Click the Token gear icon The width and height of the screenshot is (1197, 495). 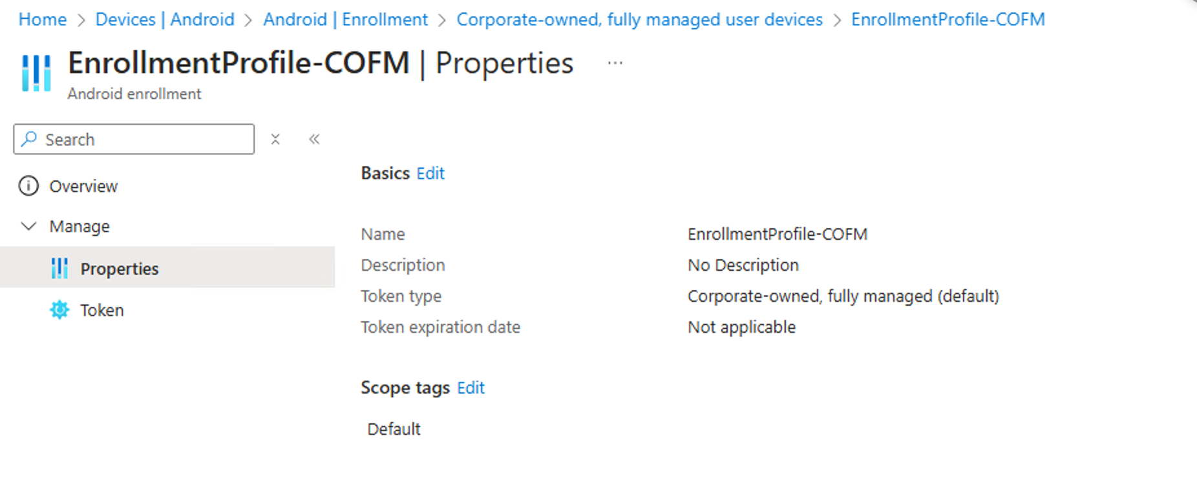[59, 310]
